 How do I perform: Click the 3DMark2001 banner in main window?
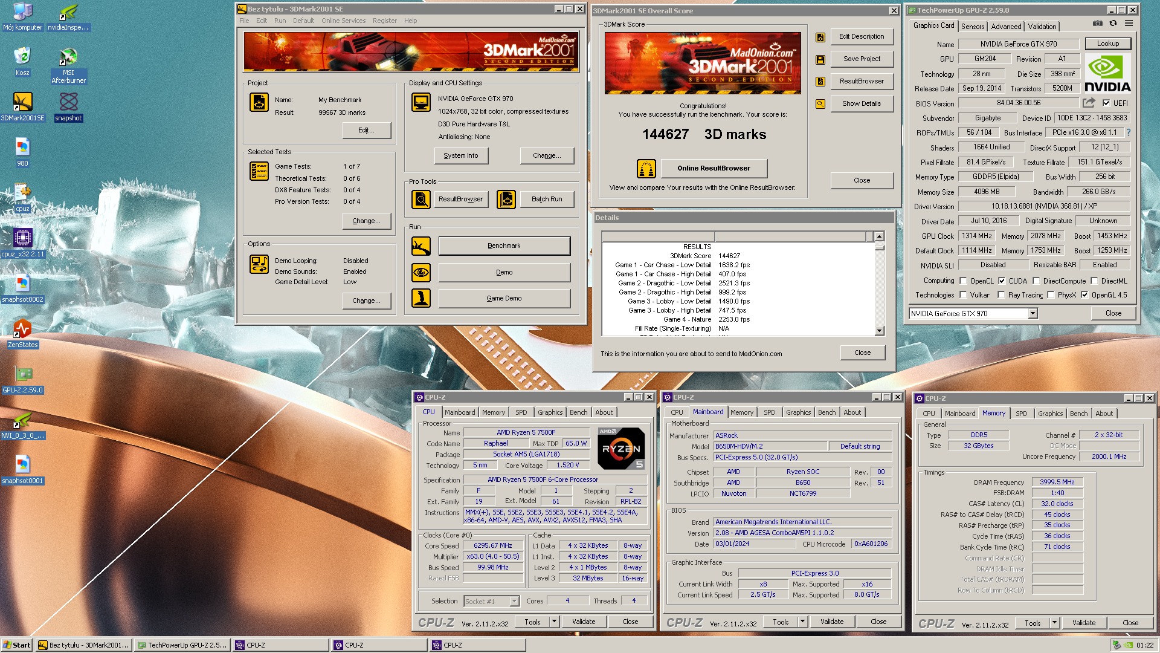point(411,52)
